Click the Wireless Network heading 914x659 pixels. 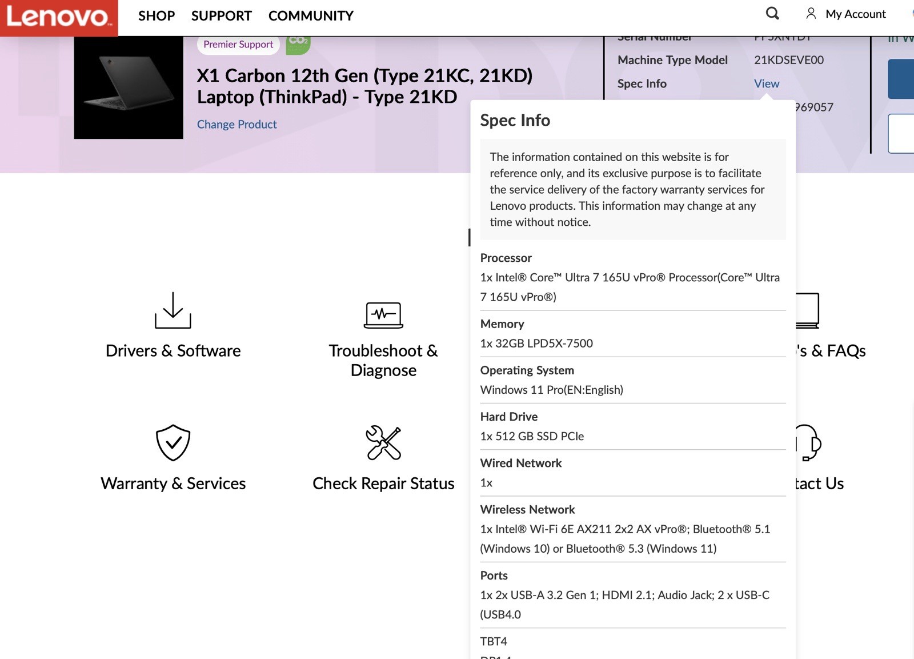tap(527, 509)
